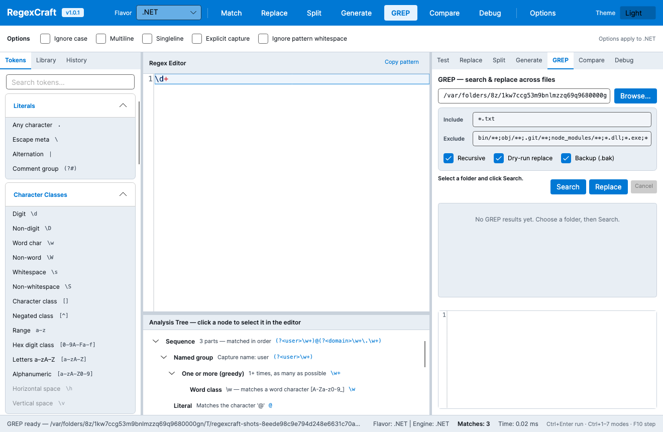Collapse the Literals section chevron
The image size is (663, 432).
(x=123, y=105)
